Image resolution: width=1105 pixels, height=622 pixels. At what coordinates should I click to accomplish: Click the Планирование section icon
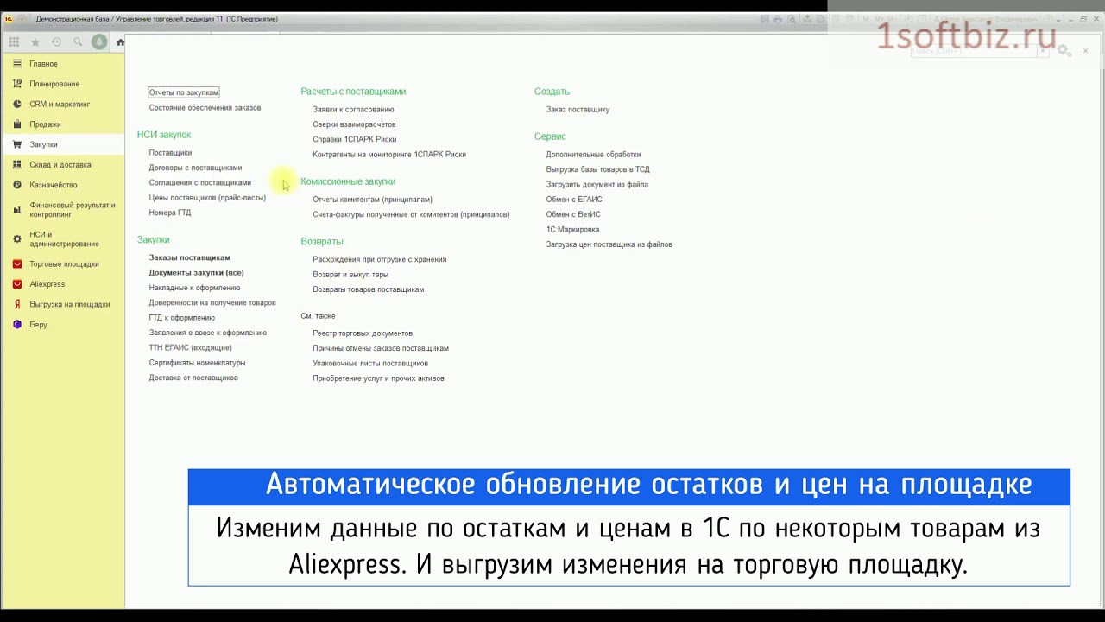[x=17, y=84]
